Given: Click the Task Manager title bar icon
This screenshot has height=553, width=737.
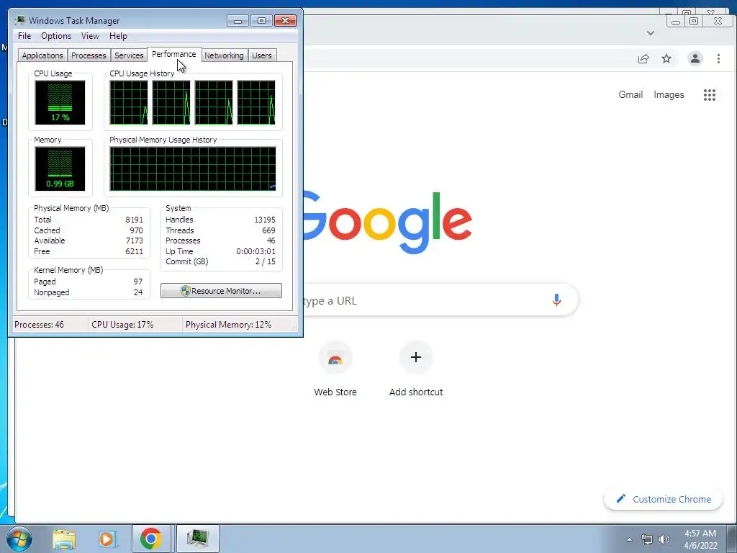Looking at the screenshot, I should point(19,21).
